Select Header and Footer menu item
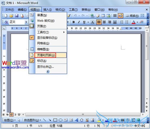The image size is (150, 129). tap(48, 55)
